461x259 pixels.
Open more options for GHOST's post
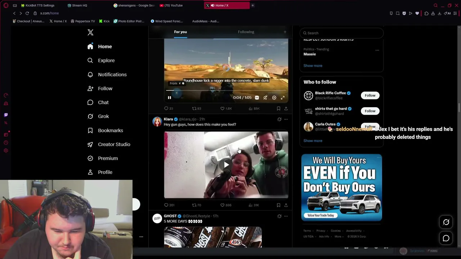click(286, 216)
